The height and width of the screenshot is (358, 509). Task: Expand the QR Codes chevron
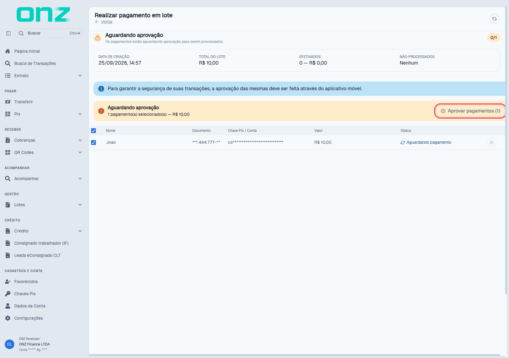coord(80,152)
